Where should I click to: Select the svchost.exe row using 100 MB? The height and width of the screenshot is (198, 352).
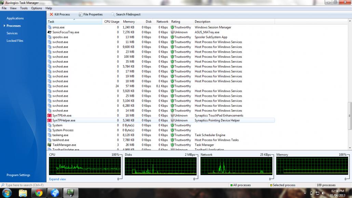pyautogui.click(x=161, y=57)
